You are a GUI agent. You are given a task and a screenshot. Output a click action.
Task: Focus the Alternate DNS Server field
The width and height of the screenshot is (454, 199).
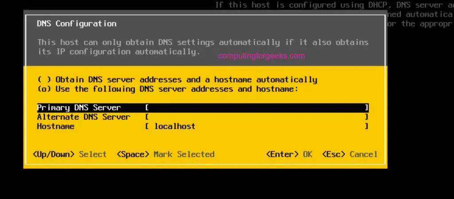pyautogui.click(x=257, y=117)
